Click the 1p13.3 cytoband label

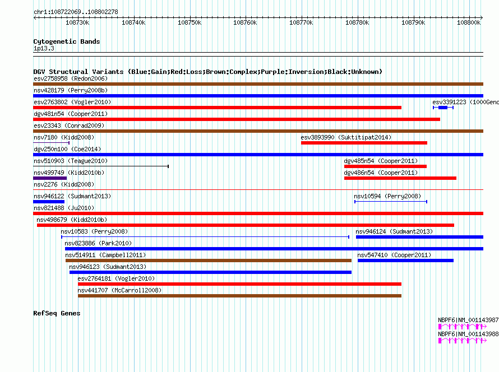[44, 48]
